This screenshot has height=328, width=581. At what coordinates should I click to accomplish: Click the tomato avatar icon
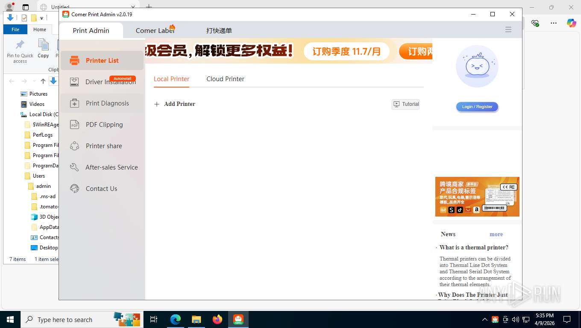[477, 66]
